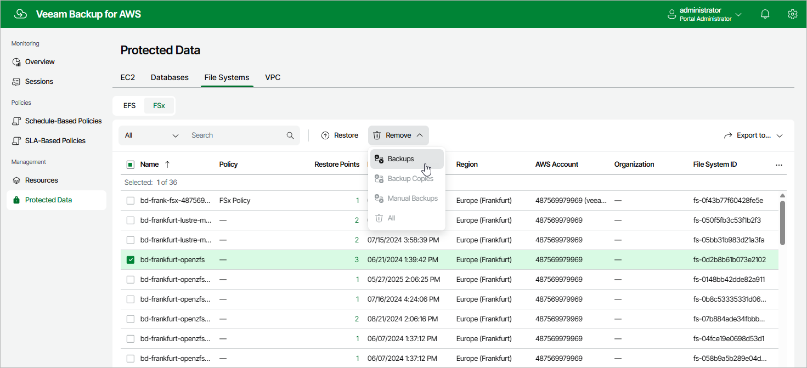This screenshot has height=368, width=807.
Task: Click date 05/27/2025 2:06:25 PM
Action: (404, 280)
